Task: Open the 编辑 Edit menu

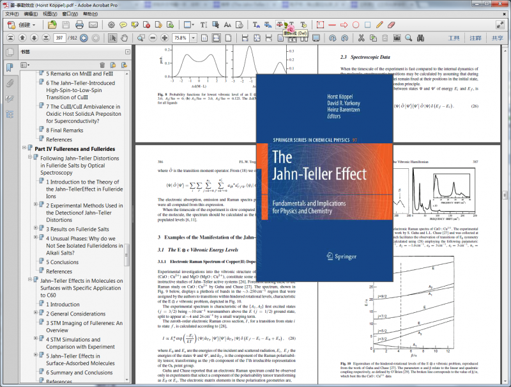Action: (x=31, y=13)
